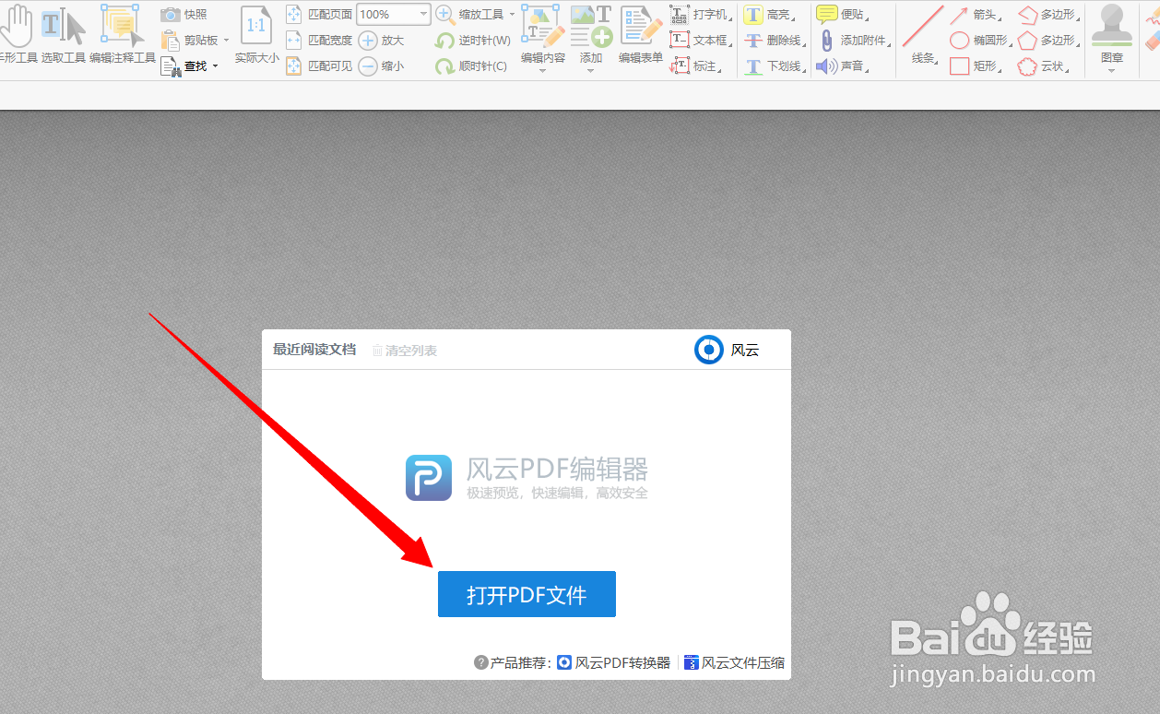Expand the 剪贴板 dropdown arrow
Viewport: 1160px width, 714px height.
click(226, 41)
